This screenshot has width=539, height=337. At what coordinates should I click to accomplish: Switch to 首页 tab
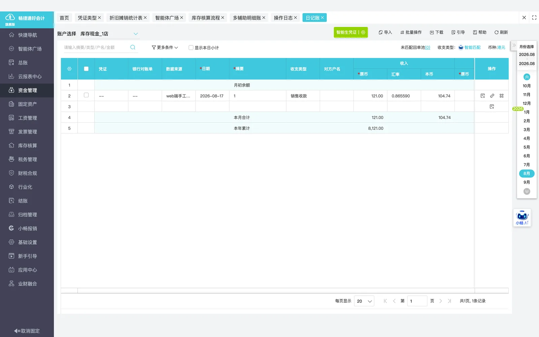64,18
